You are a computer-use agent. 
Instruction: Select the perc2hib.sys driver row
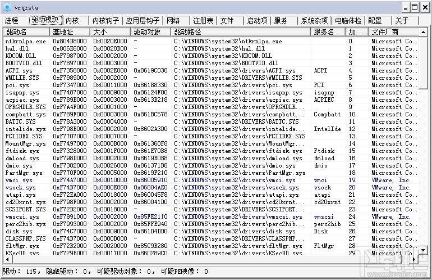tap(211, 224)
